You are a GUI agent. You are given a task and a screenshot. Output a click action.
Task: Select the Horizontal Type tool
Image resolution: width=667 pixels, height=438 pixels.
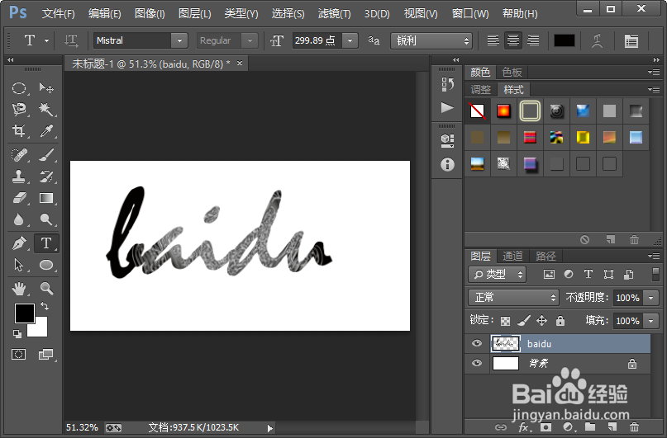click(46, 243)
